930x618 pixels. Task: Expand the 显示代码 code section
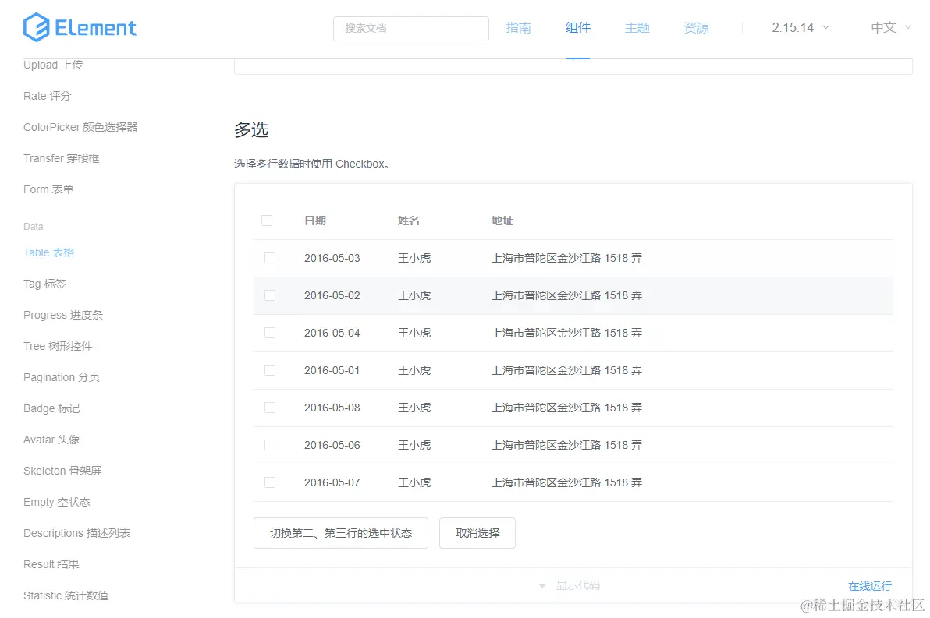click(x=570, y=585)
